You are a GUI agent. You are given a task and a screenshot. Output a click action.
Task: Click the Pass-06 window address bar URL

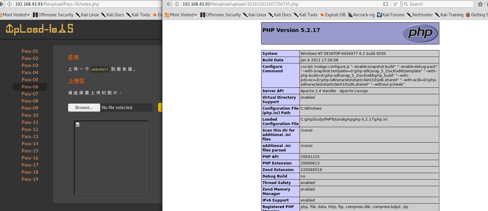[x=57, y=4]
